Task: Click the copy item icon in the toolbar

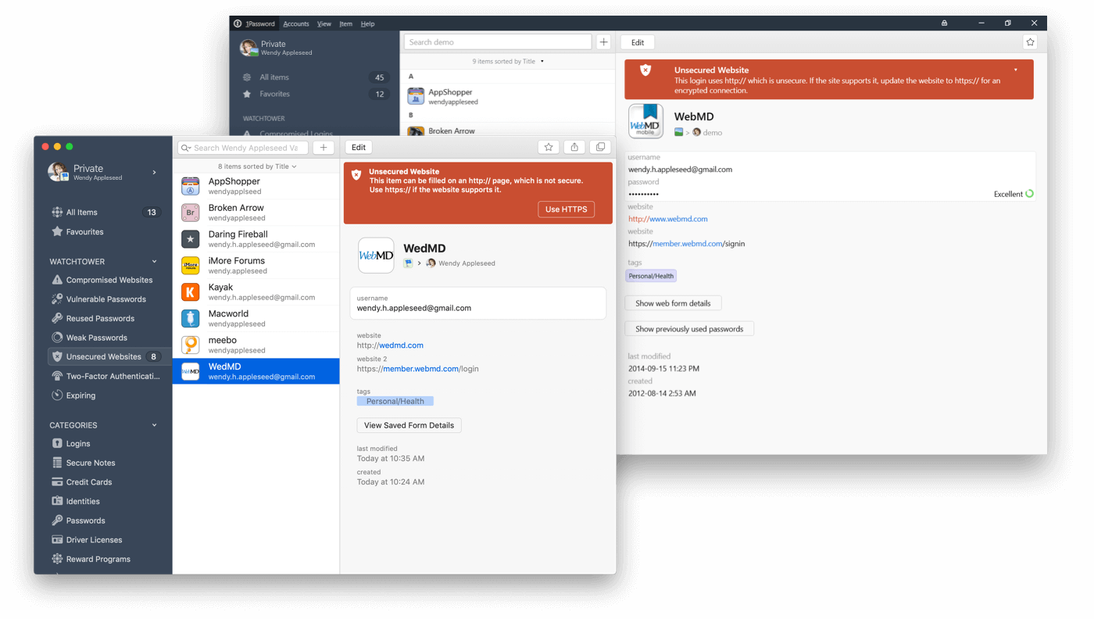Action: pos(600,147)
